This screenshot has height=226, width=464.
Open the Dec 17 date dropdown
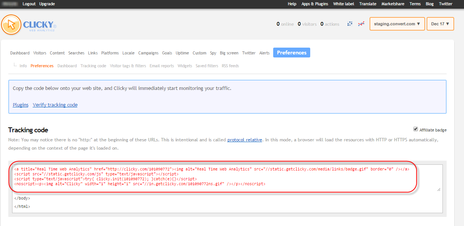click(440, 23)
